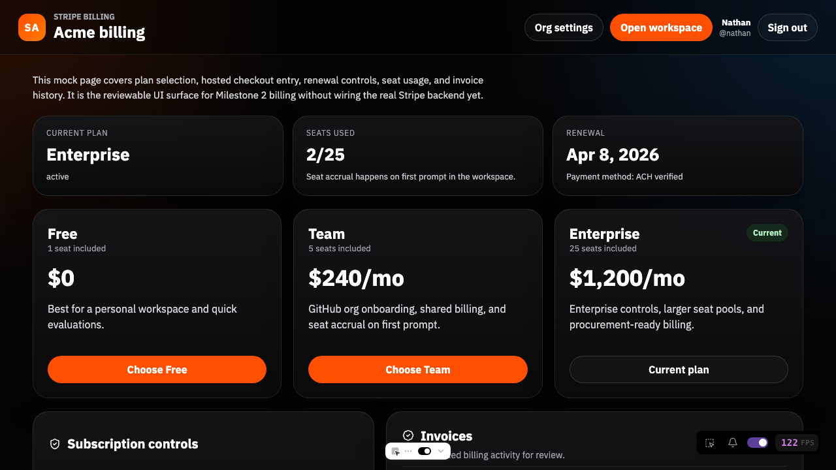Image resolution: width=836 pixels, height=470 pixels.
Task: Click the Nathan user profile name
Action: pyautogui.click(x=735, y=23)
